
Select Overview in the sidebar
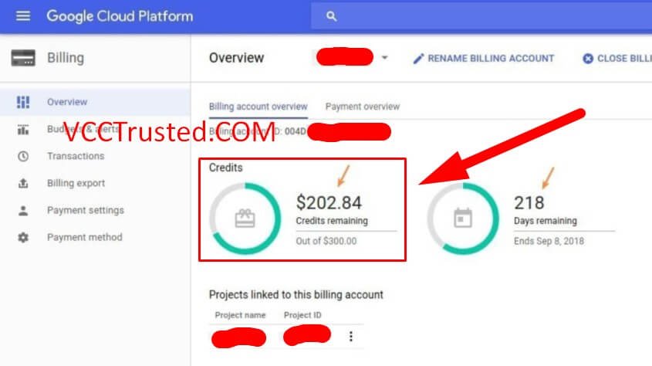(x=95, y=102)
